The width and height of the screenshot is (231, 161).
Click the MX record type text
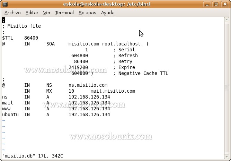click(49, 91)
